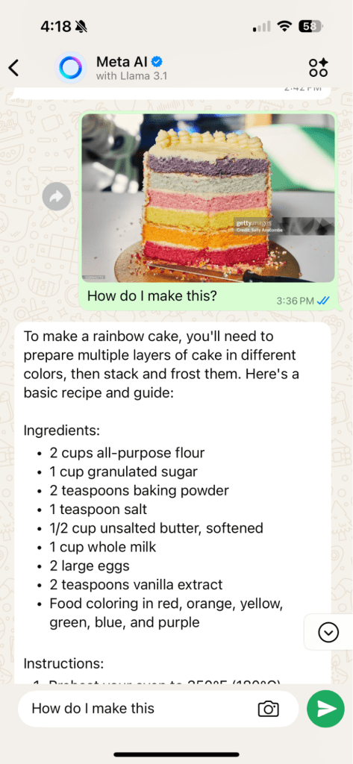353x764 pixels.
Task: Tap the back arrow to leave chat
Action: pyautogui.click(x=13, y=68)
